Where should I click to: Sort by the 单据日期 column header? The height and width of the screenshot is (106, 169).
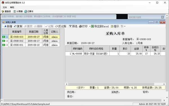pos(34,32)
